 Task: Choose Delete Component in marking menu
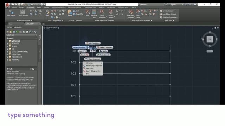click(x=105, y=47)
